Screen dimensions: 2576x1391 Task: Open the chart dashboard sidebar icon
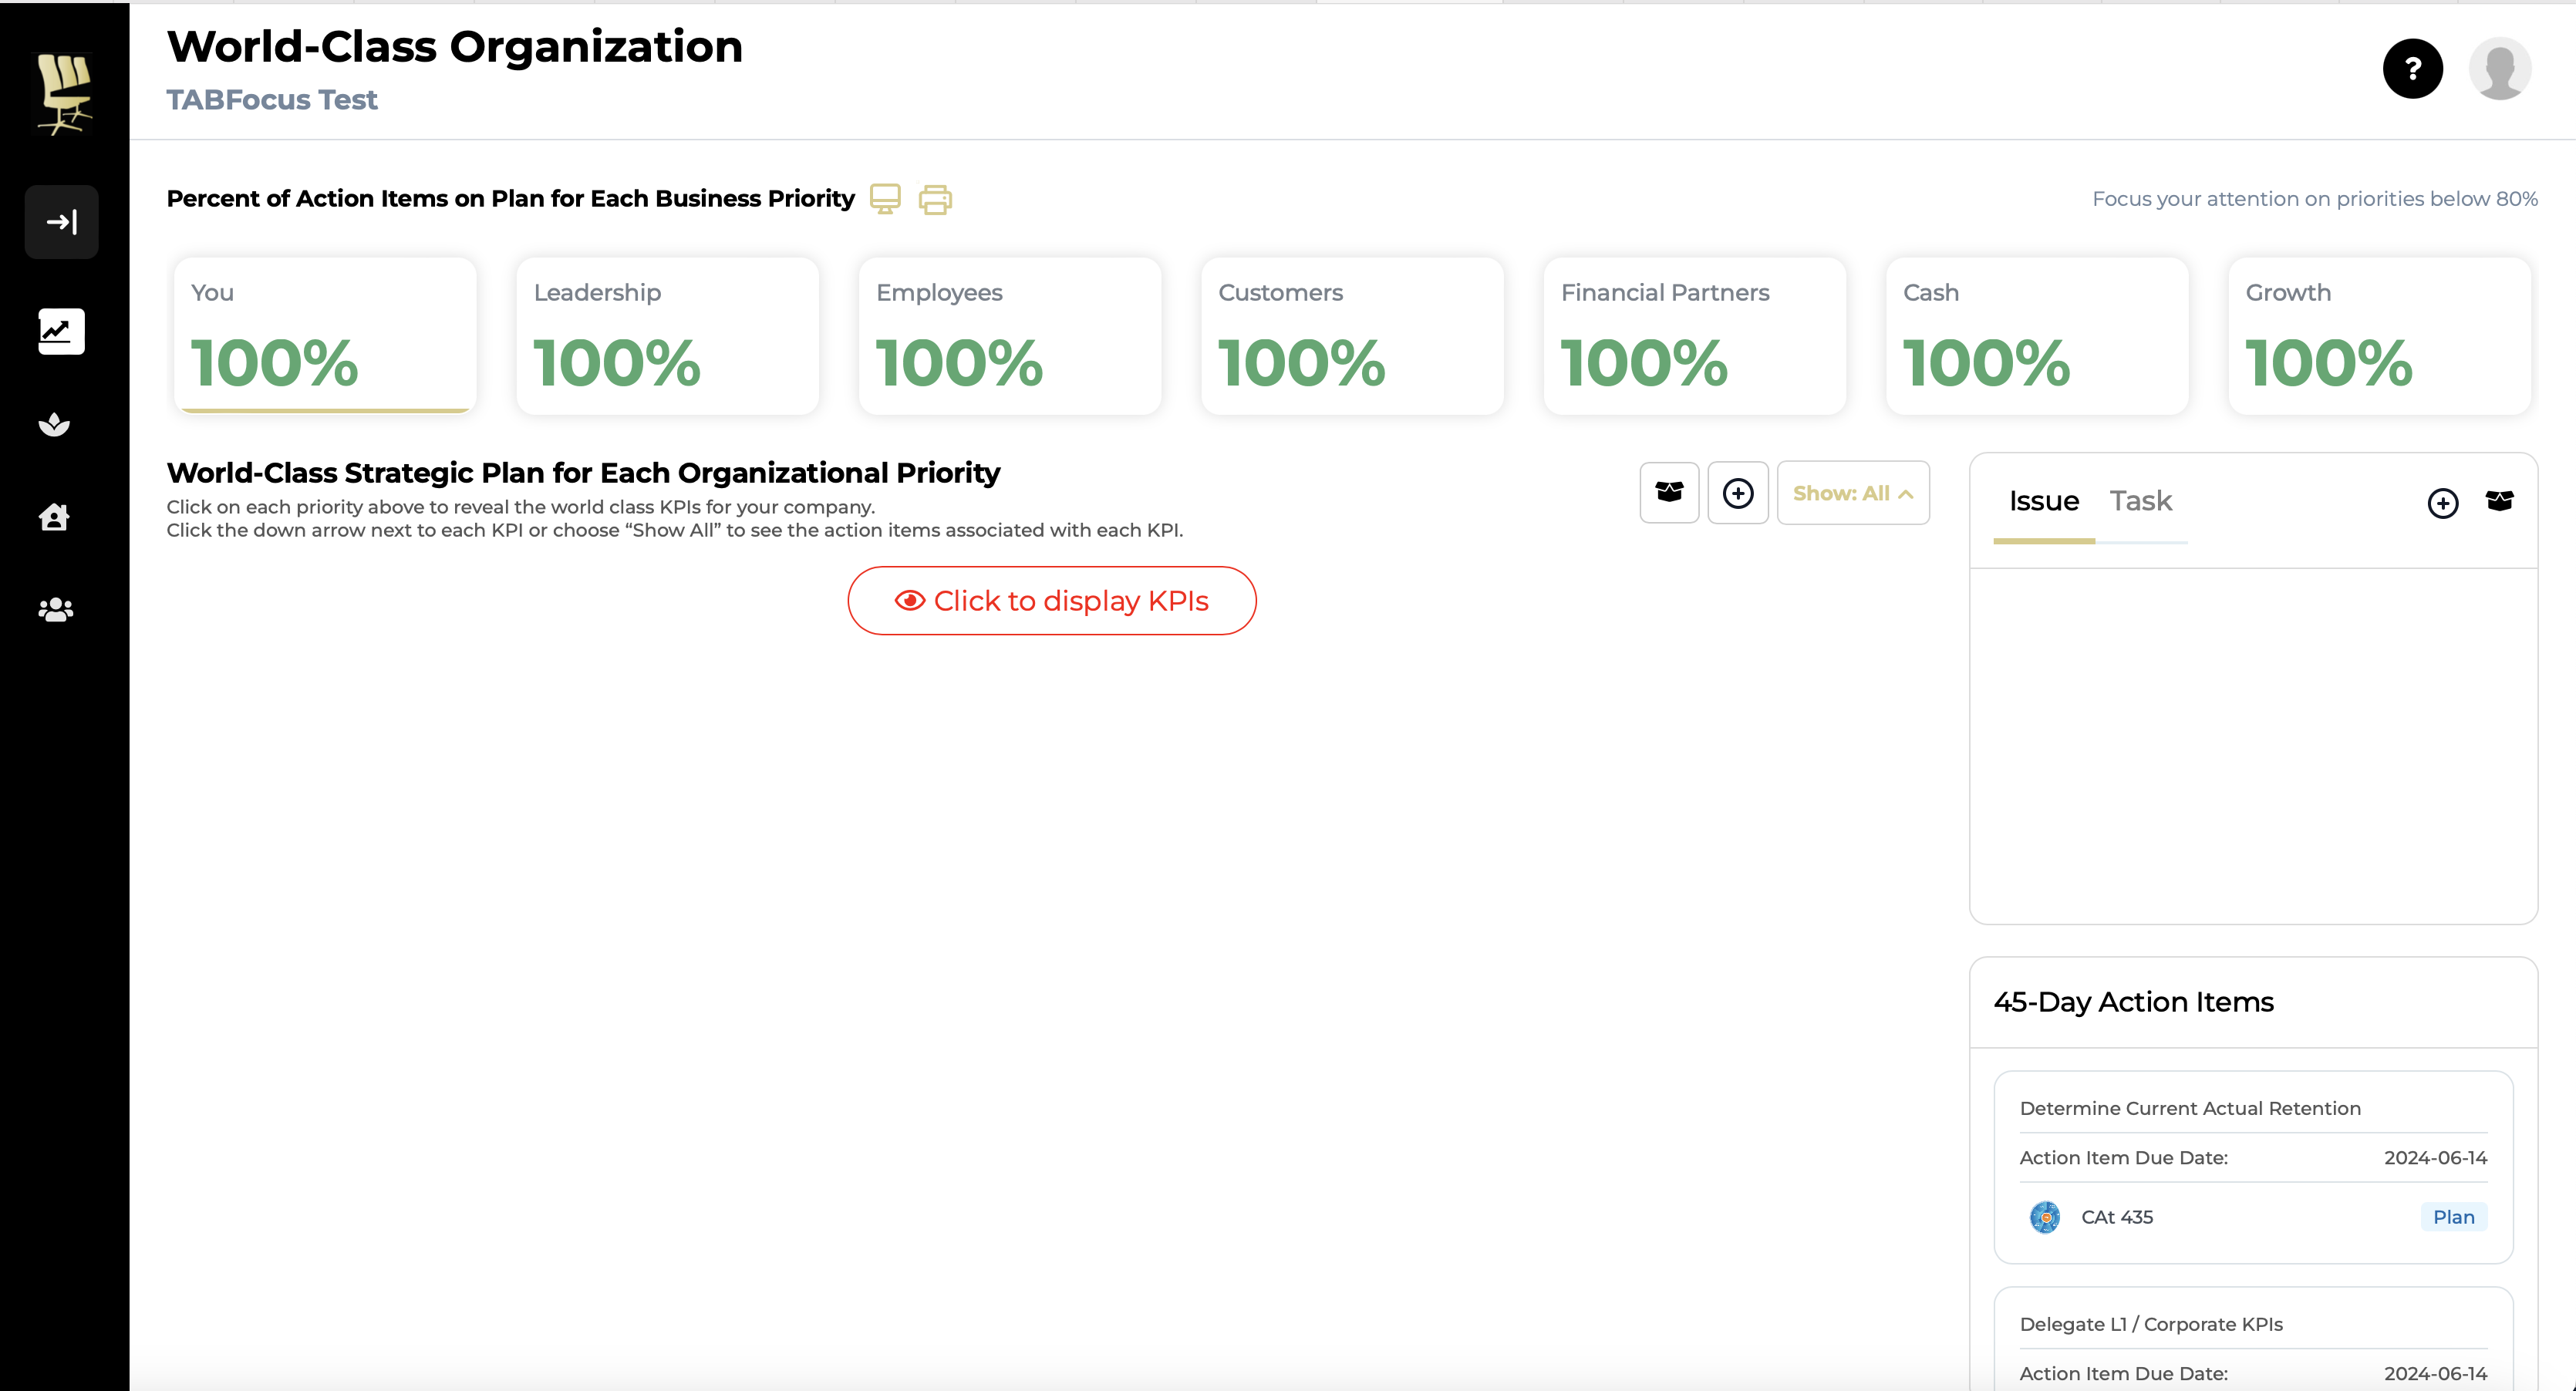[62, 331]
